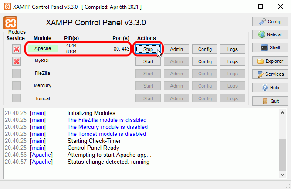Select 'Attempting to start Apache app...' log line
This screenshot has width=291, height=189.
[109, 155]
